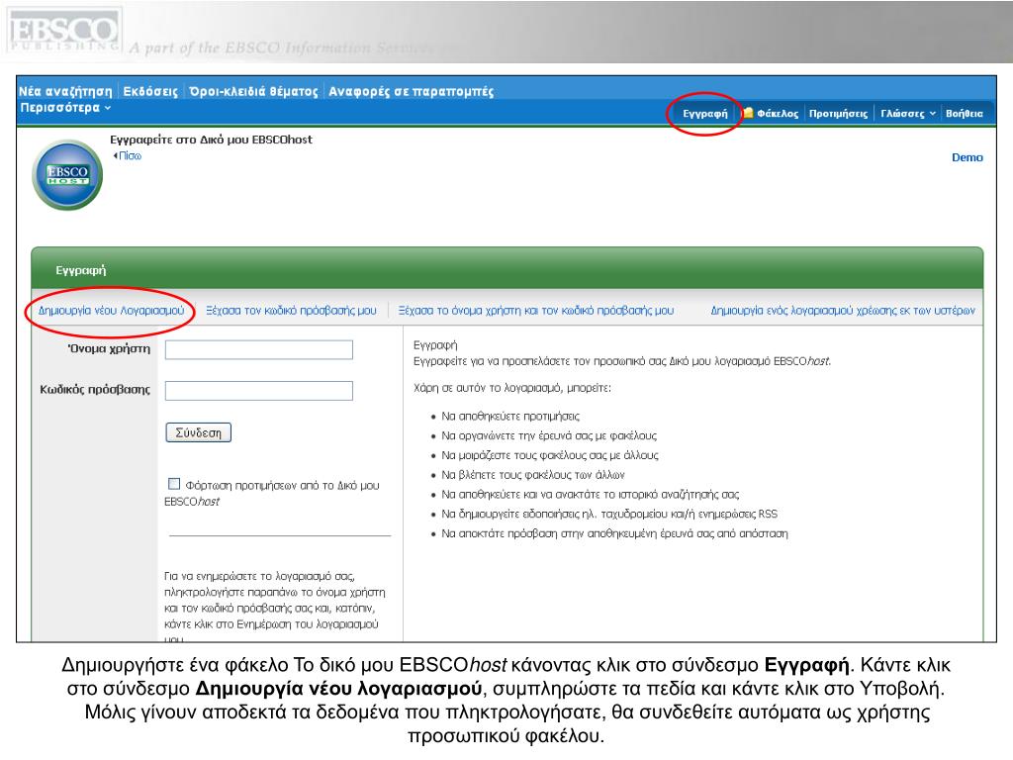The width and height of the screenshot is (1013, 760).
Task: Focus the Όνομα χρήστη input field
Action: click(x=259, y=349)
